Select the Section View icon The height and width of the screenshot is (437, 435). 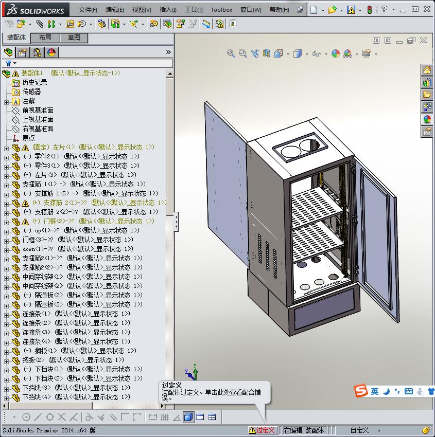(267, 53)
